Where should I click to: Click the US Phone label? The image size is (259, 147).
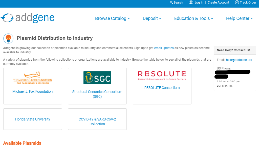click(224, 68)
